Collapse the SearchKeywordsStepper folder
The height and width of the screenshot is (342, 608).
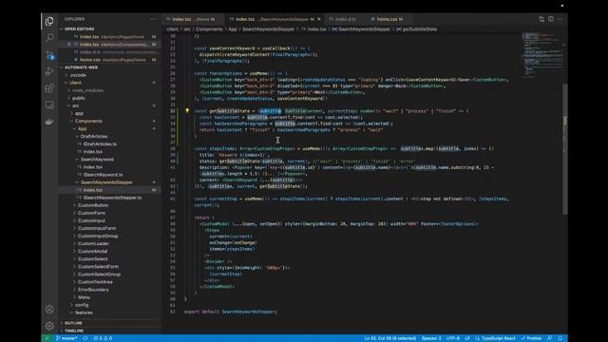click(106, 182)
